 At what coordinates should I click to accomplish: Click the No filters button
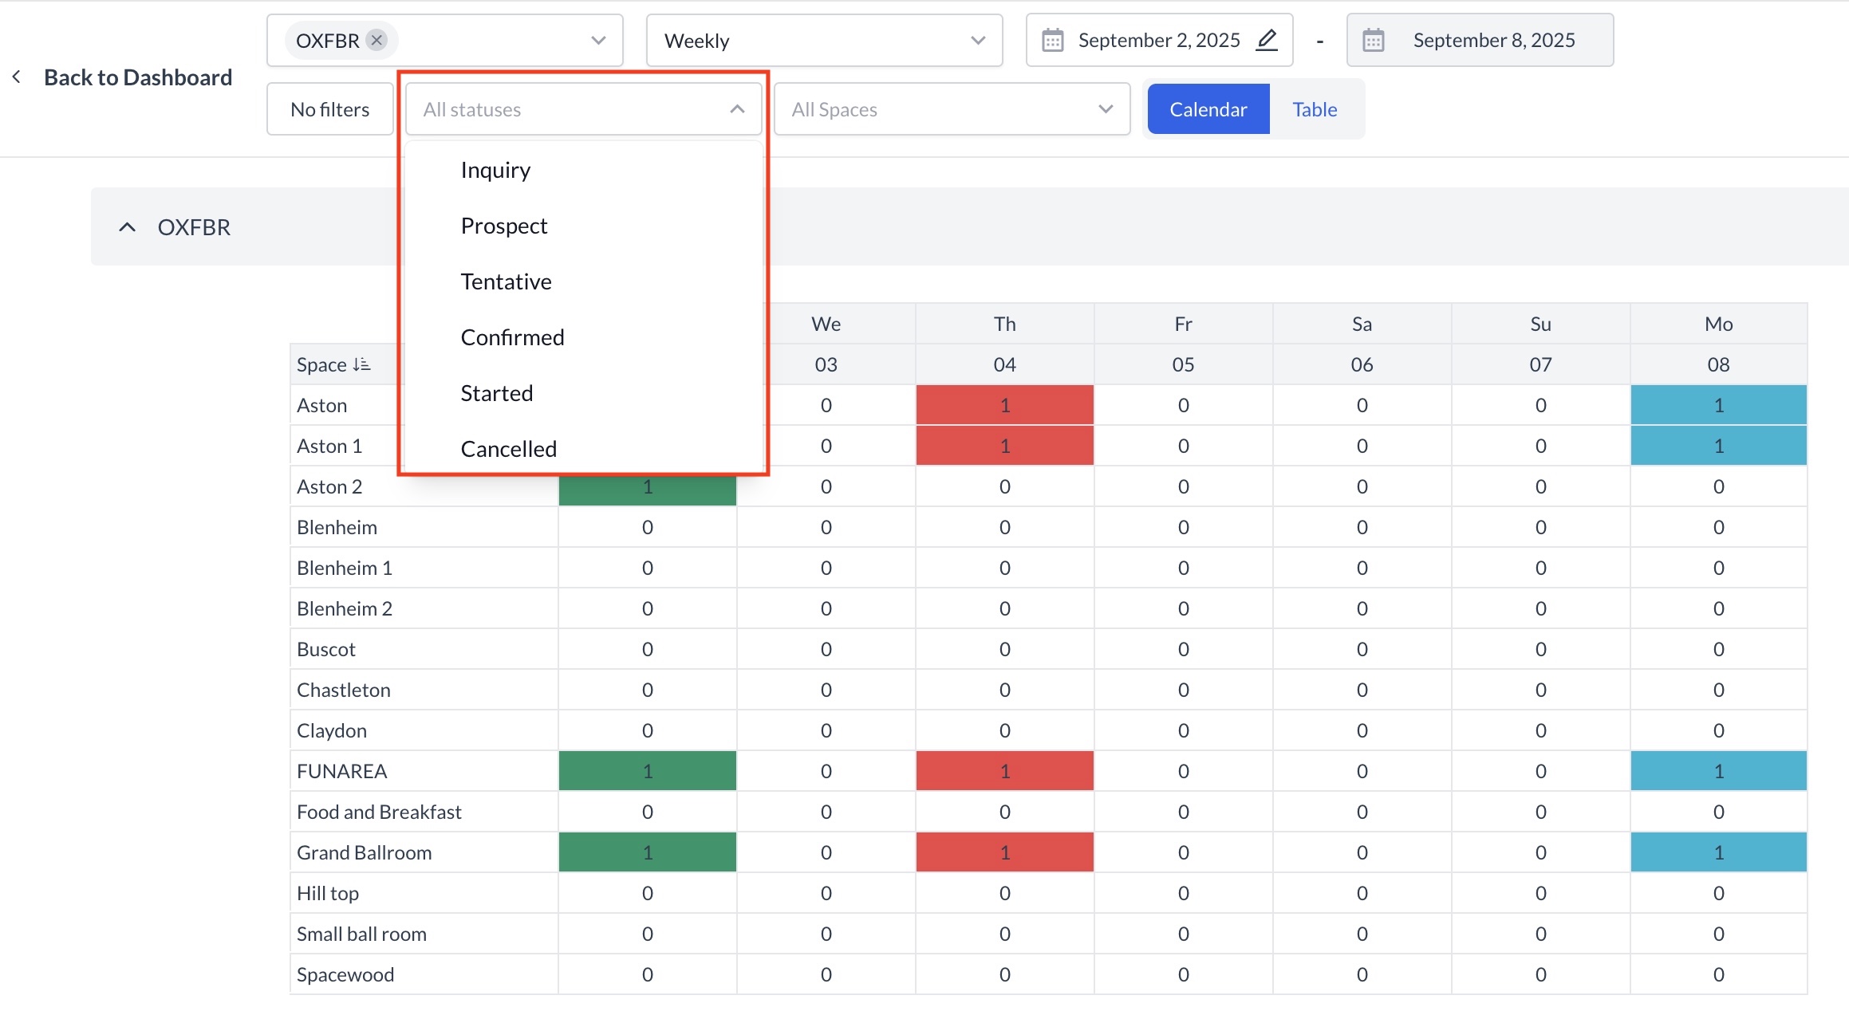(329, 109)
